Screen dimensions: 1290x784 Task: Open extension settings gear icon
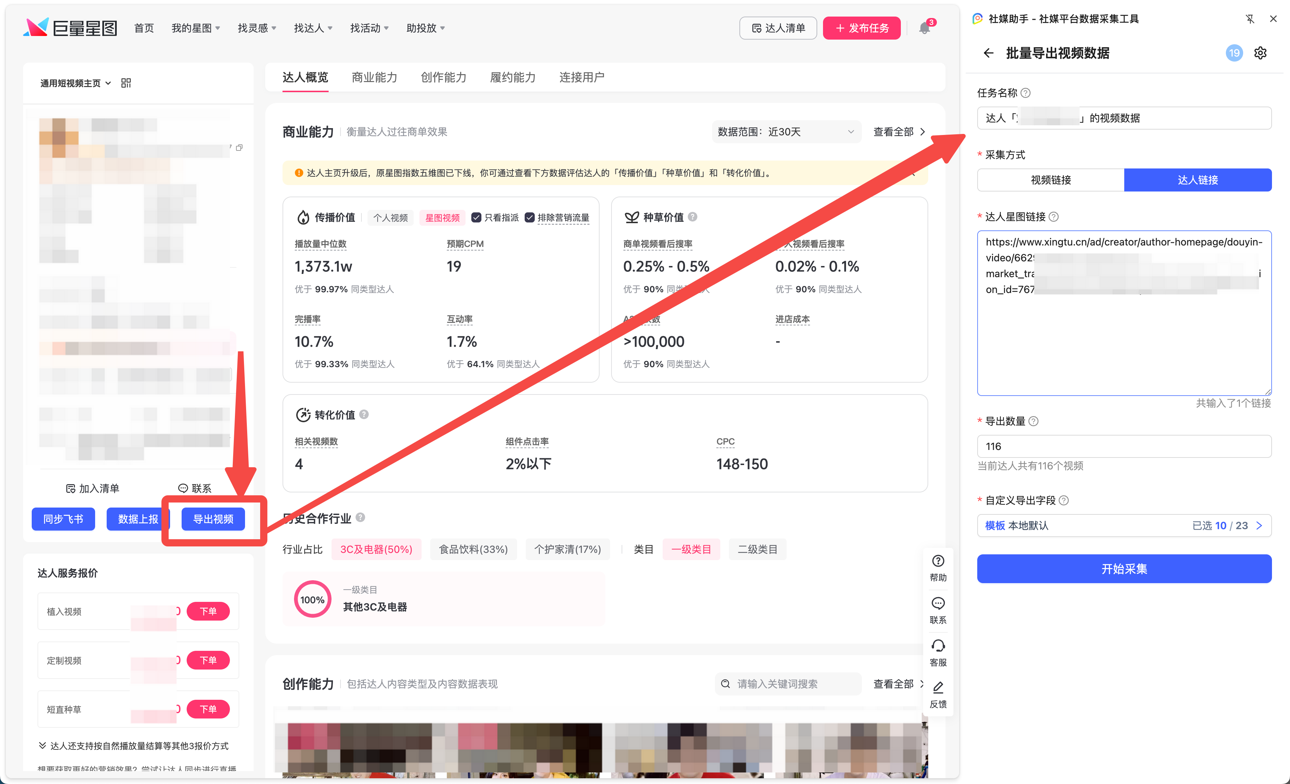coord(1261,53)
